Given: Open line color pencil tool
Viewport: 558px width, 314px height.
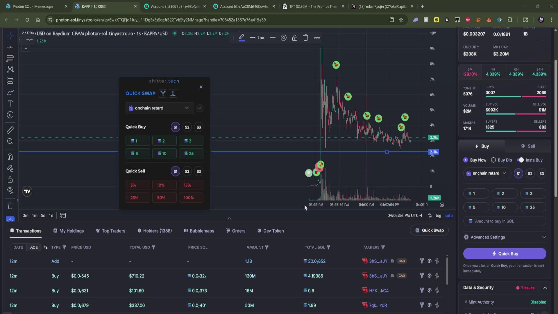Looking at the screenshot, I should pyautogui.click(x=242, y=37).
